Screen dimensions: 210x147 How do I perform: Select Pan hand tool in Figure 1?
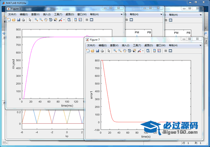point(46,20)
